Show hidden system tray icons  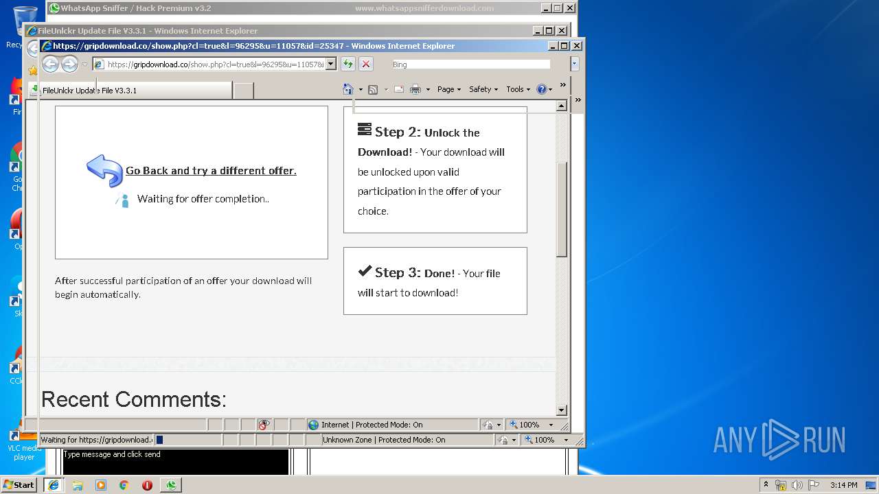point(766,484)
